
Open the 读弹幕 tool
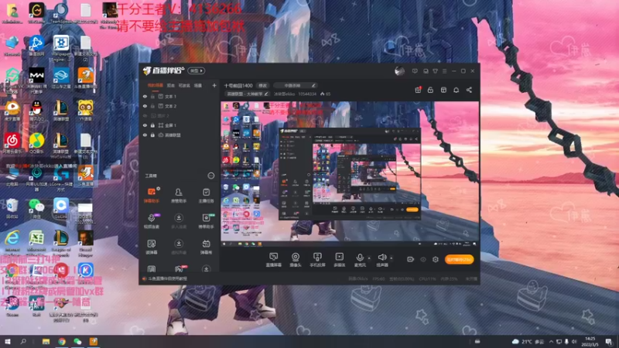point(152,247)
